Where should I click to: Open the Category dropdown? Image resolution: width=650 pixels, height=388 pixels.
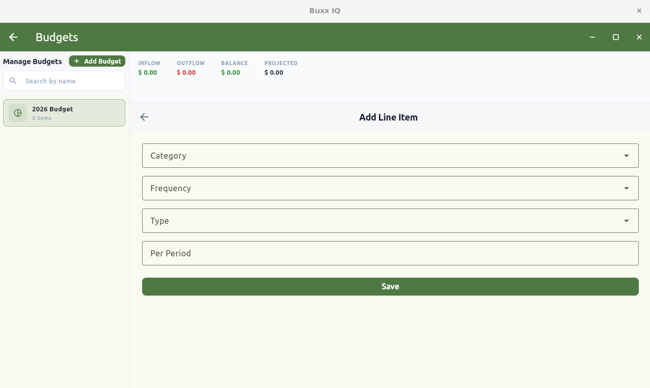pyautogui.click(x=390, y=156)
